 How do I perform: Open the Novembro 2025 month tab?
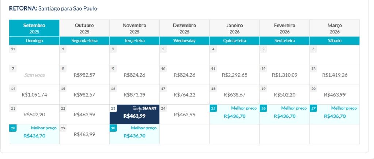pyautogui.click(x=134, y=28)
